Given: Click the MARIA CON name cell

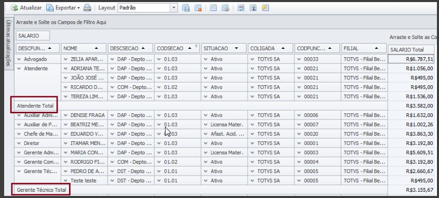Looking at the screenshot, I should pos(84,153).
